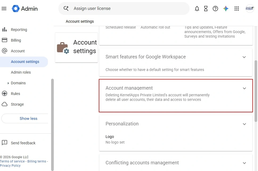Open Storage in the sidebar

tap(17, 104)
